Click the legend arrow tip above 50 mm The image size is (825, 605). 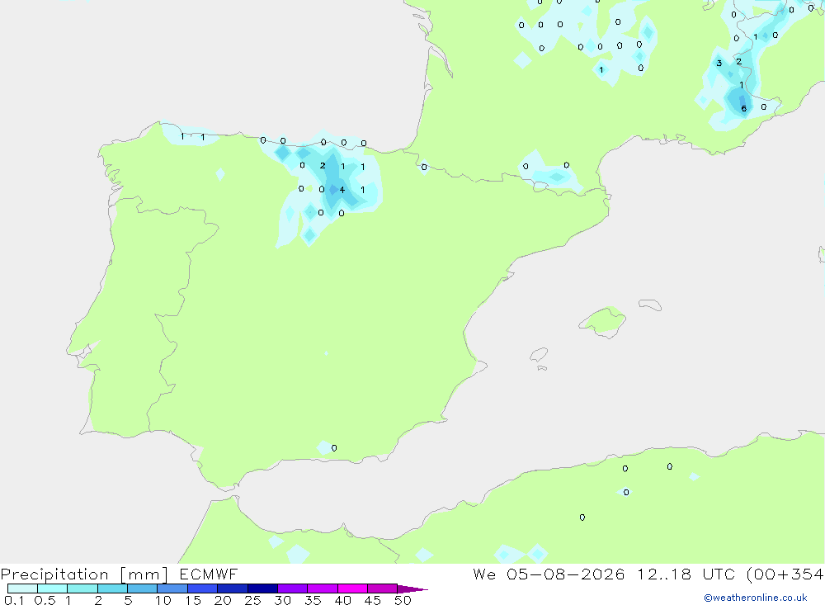[412, 588]
